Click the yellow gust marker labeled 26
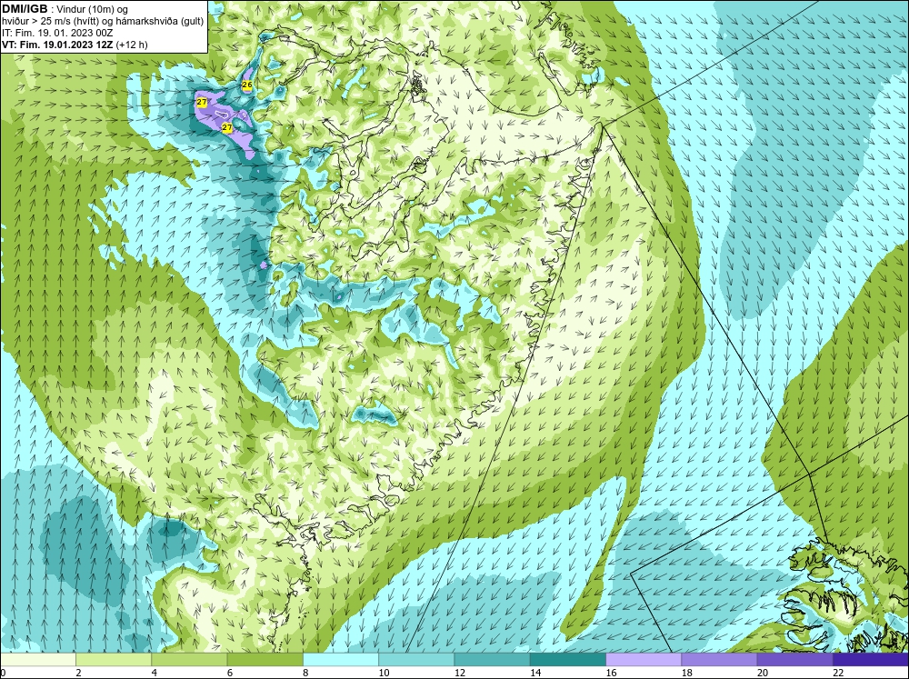The image size is (909, 679). (x=247, y=85)
